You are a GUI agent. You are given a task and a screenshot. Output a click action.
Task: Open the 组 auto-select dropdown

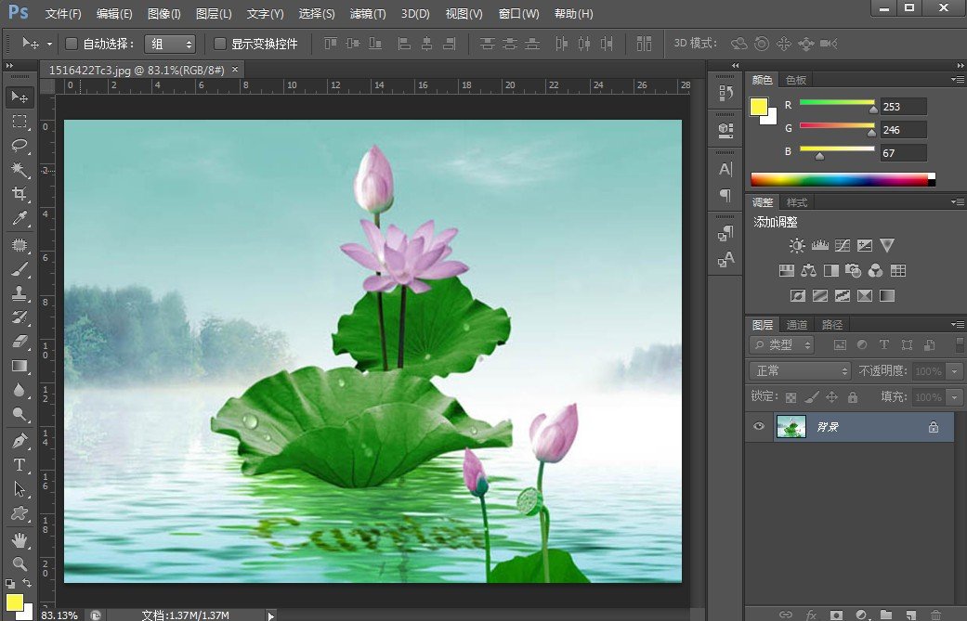coord(170,44)
